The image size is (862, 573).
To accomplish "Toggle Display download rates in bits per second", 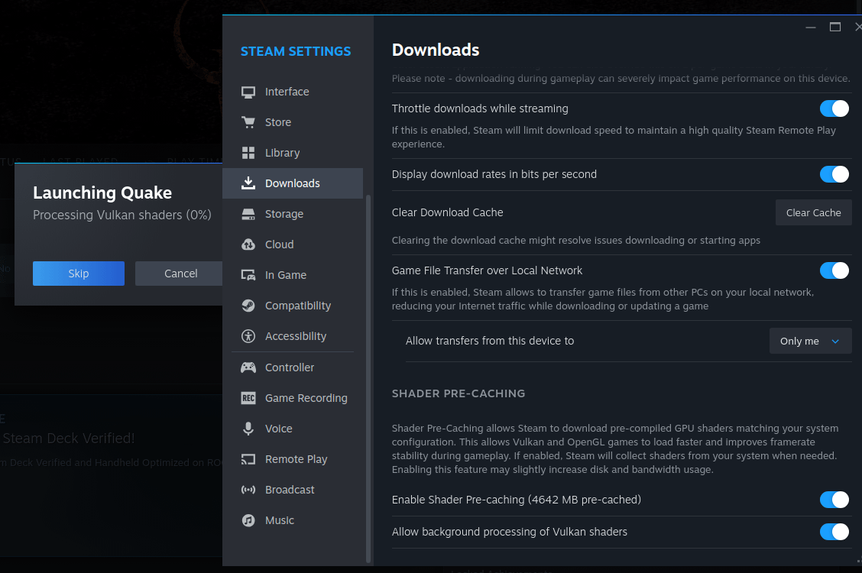I will [x=834, y=174].
